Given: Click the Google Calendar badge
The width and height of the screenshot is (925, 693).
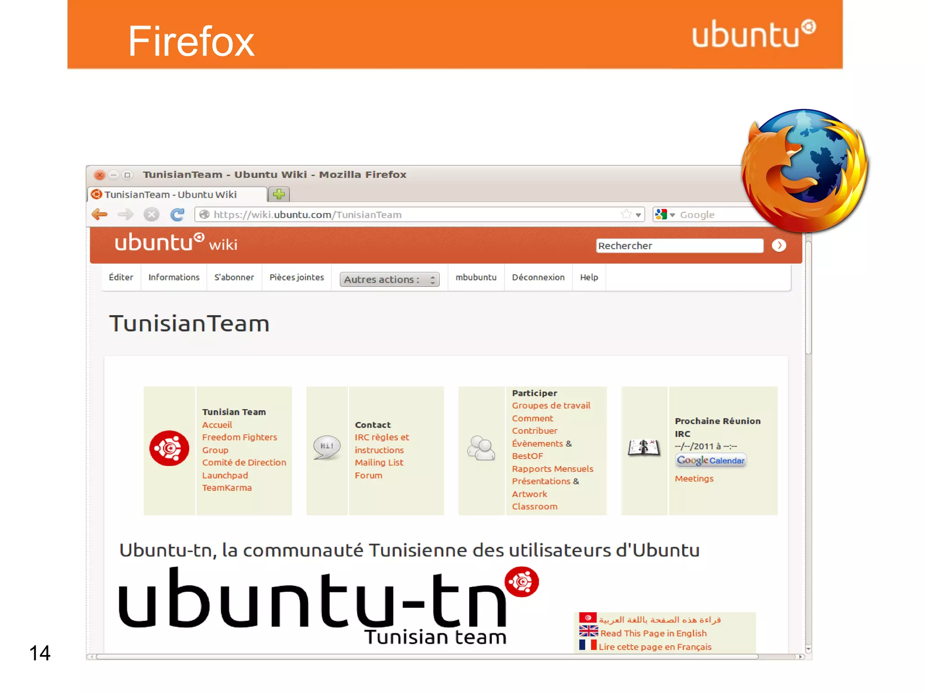Looking at the screenshot, I should click(710, 460).
